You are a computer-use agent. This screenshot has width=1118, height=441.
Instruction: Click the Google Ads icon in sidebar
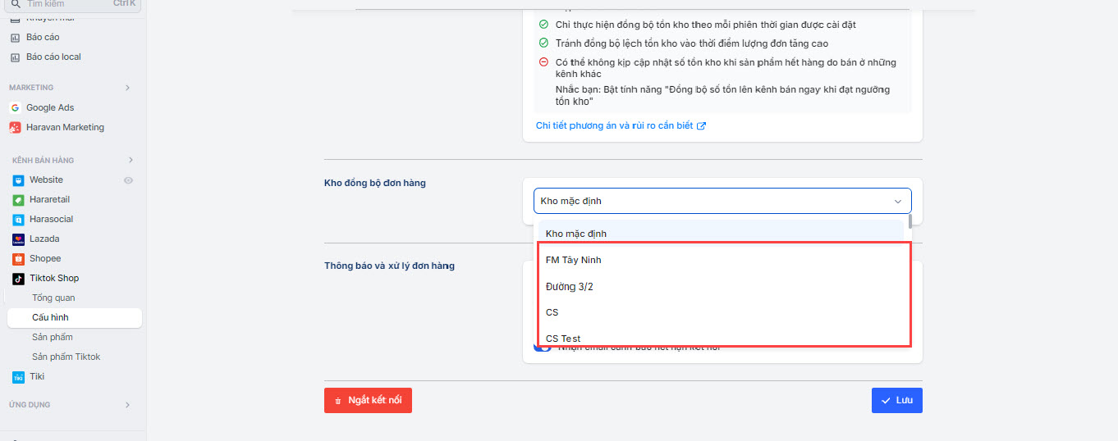(x=15, y=107)
